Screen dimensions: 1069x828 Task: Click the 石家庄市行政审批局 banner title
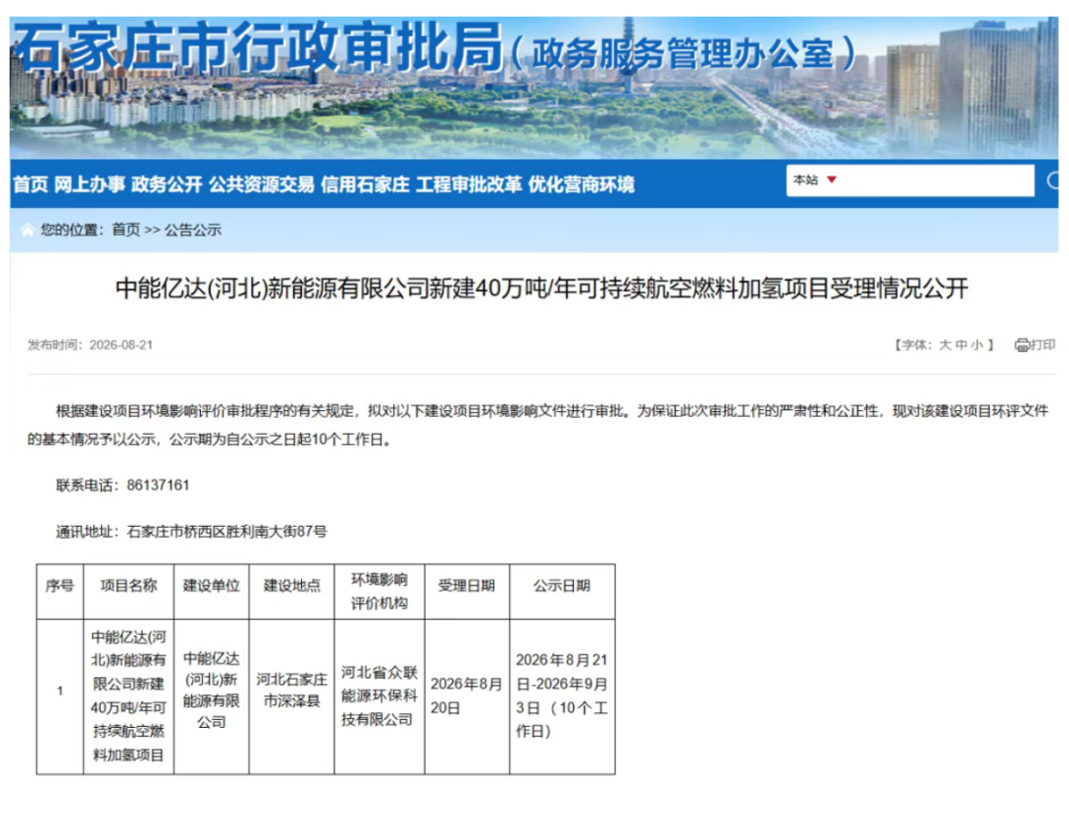(x=257, y=48)
